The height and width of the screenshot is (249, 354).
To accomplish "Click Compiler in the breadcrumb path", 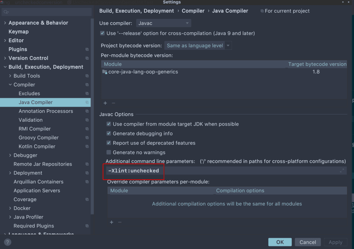I will coord(193,11).
